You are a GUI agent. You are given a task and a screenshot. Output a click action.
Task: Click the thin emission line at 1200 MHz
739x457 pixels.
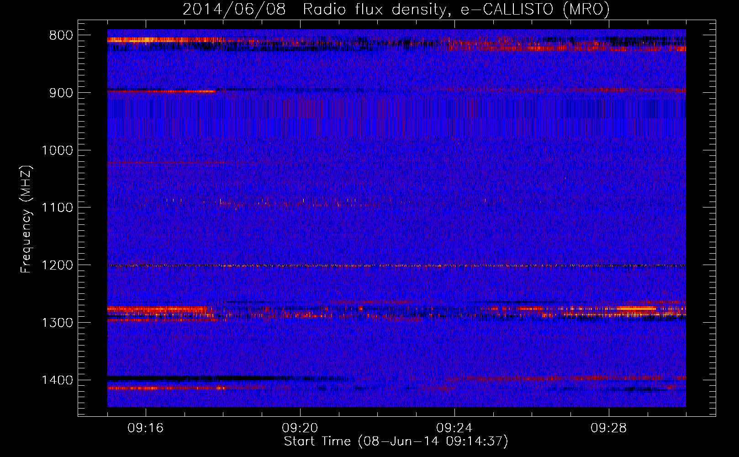(x=396, y=266)
